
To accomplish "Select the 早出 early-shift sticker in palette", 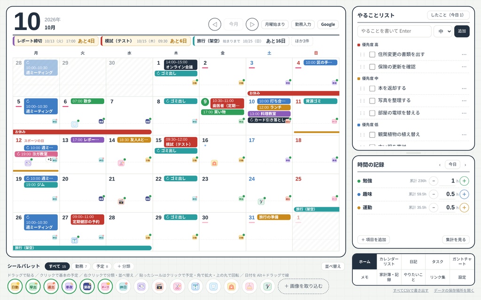I will (x=33, y=287).
